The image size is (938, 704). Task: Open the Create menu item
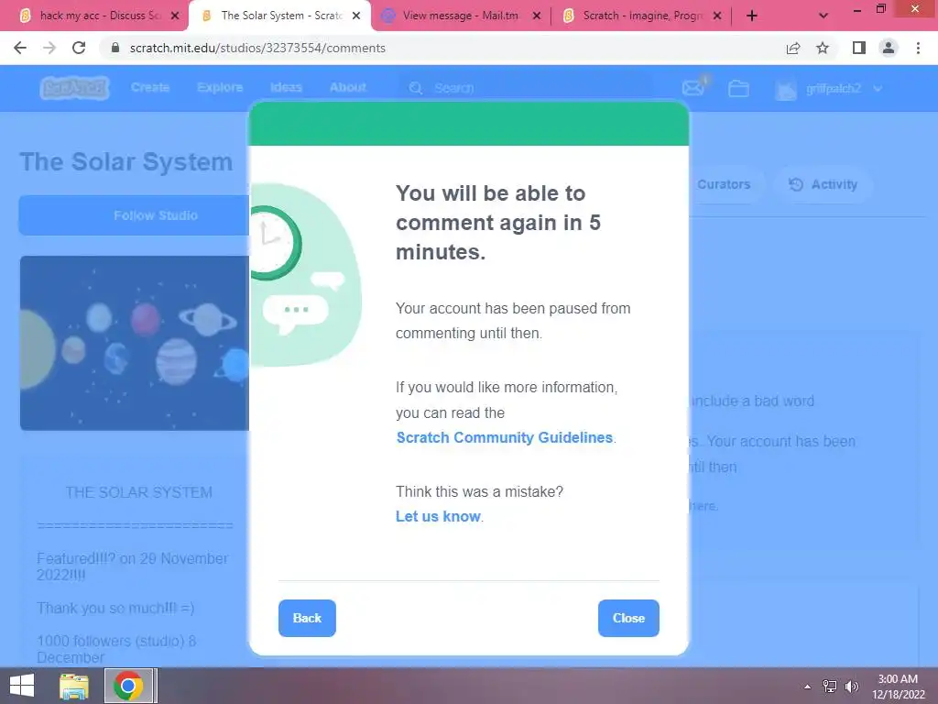pos(150,87)
